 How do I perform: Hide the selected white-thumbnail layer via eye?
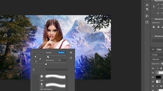click(x=153, y=73)
